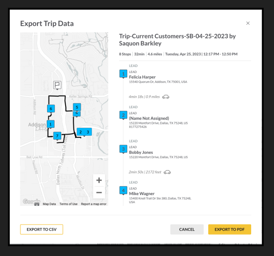Click the Export to CSV button
Screen dimensions: 274x256
[42, 230]
